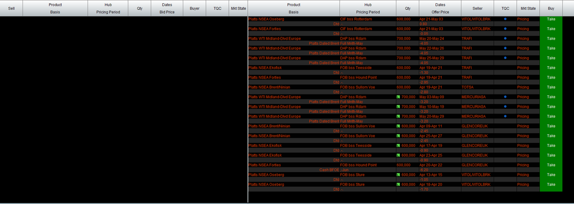574x204 pixels.
Task: Take TRAFI WTI Midland May 22-May 26 offer
Action: coord(551,48)
